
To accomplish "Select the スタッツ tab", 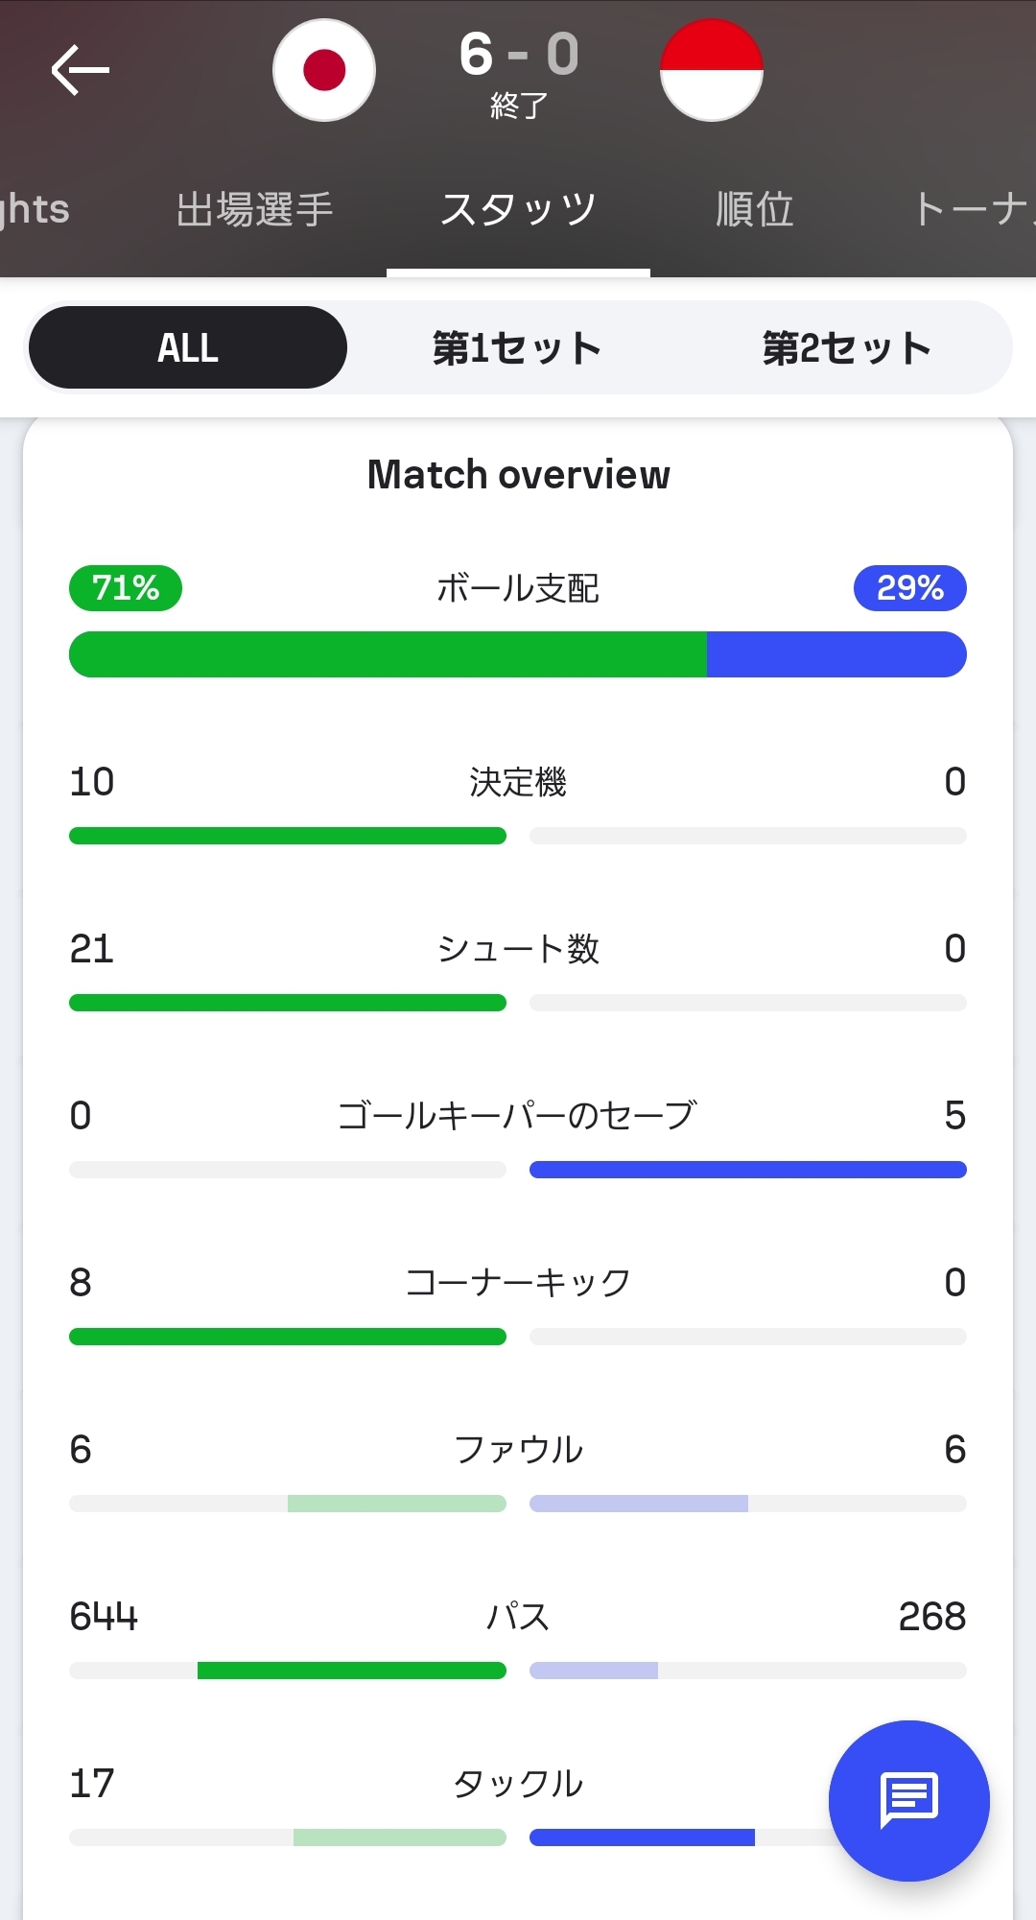I will tap(518, 209).
